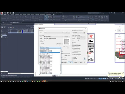Open the Shade plot dropdown
This screenshot has width=125, height=94.
[81, 37]
